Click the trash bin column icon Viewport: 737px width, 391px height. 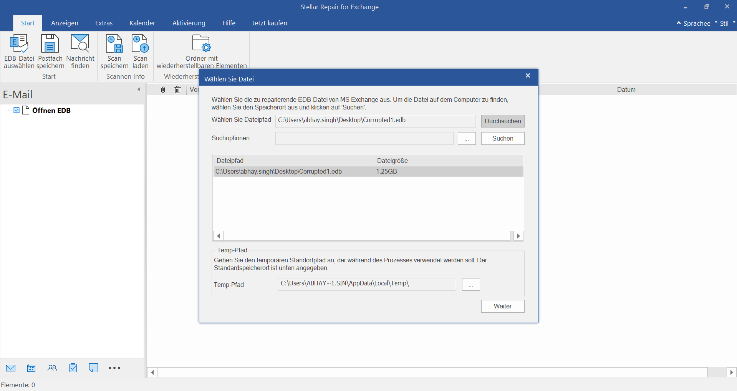tap(177, 89)
